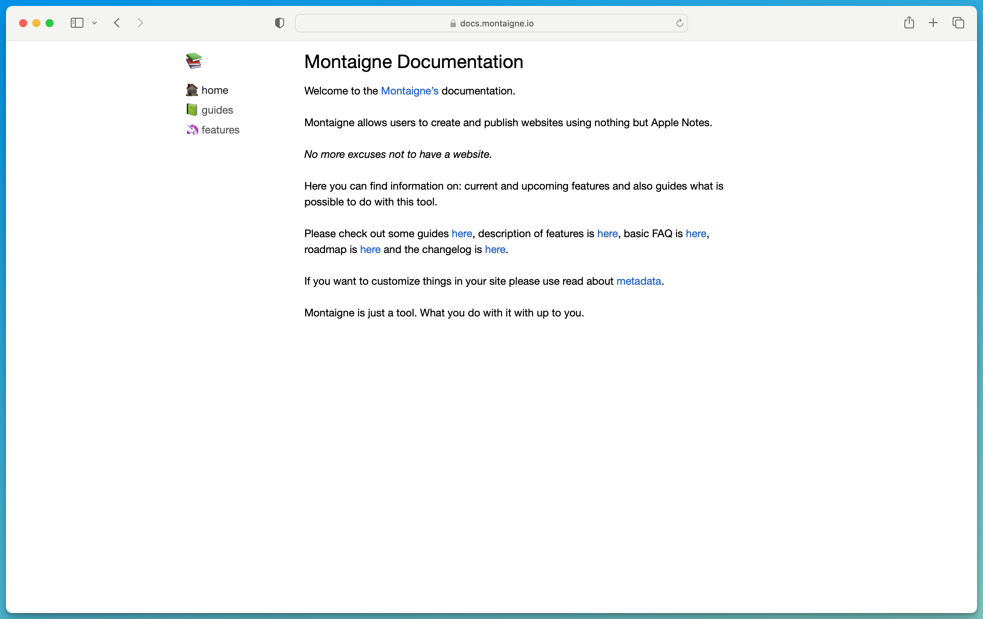Reload the page with the refresh icon
This screenshot has width=983, height=619.
[x=679, y=23]
